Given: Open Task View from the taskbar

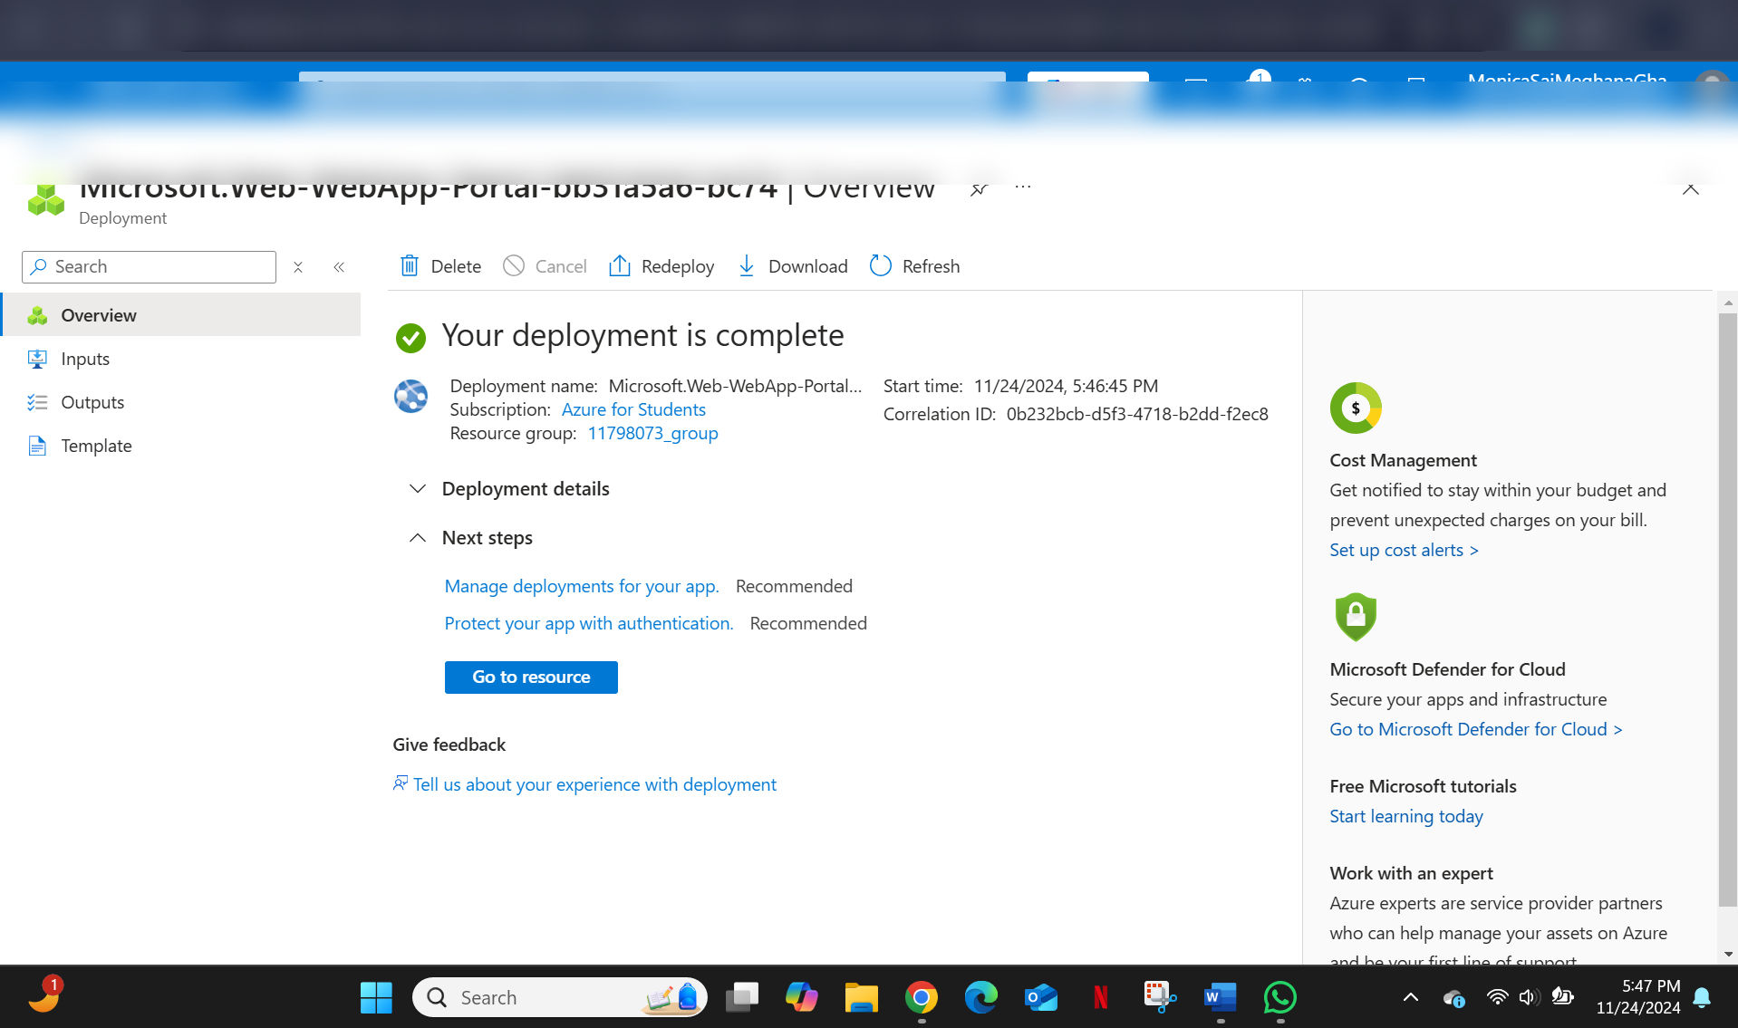Looking at the screenshot, I should [742, 997].
